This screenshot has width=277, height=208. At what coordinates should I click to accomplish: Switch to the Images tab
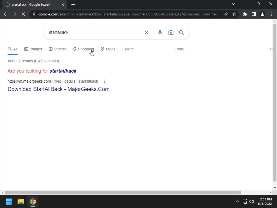tap(33, 49)
